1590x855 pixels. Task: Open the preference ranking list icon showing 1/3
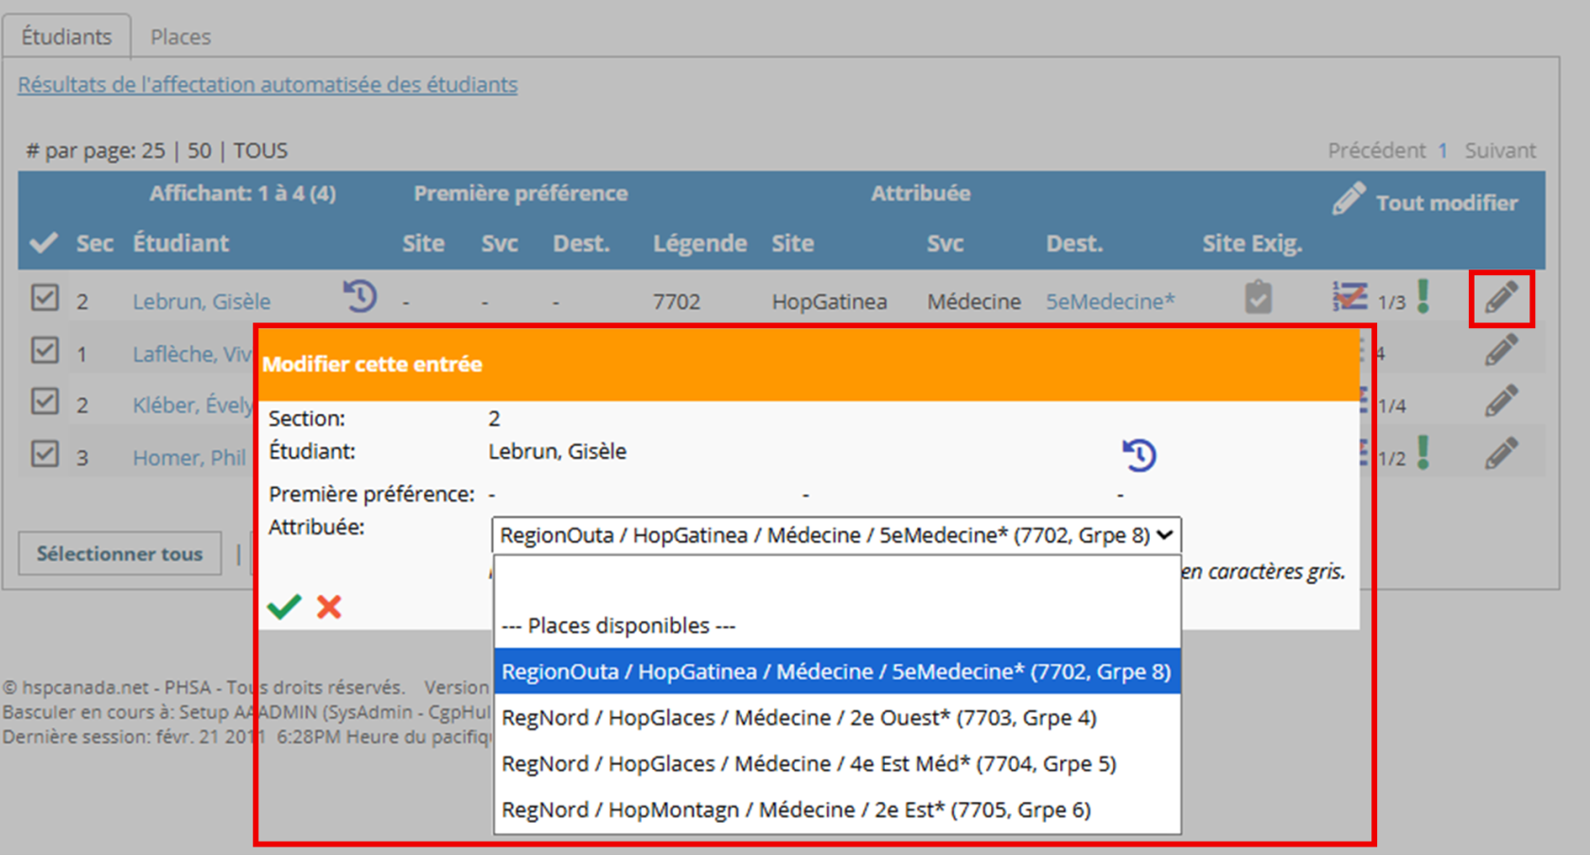click(1351, 297)
